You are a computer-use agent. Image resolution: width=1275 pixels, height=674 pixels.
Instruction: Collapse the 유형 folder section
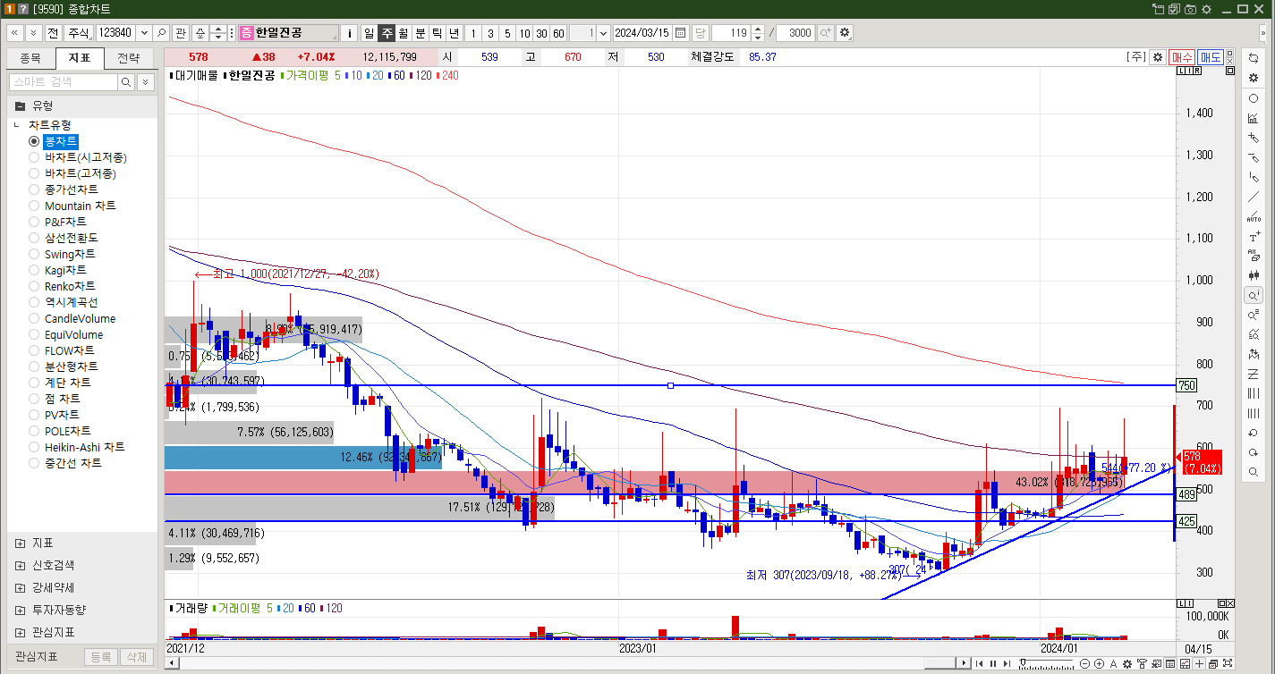coord(20,105)
